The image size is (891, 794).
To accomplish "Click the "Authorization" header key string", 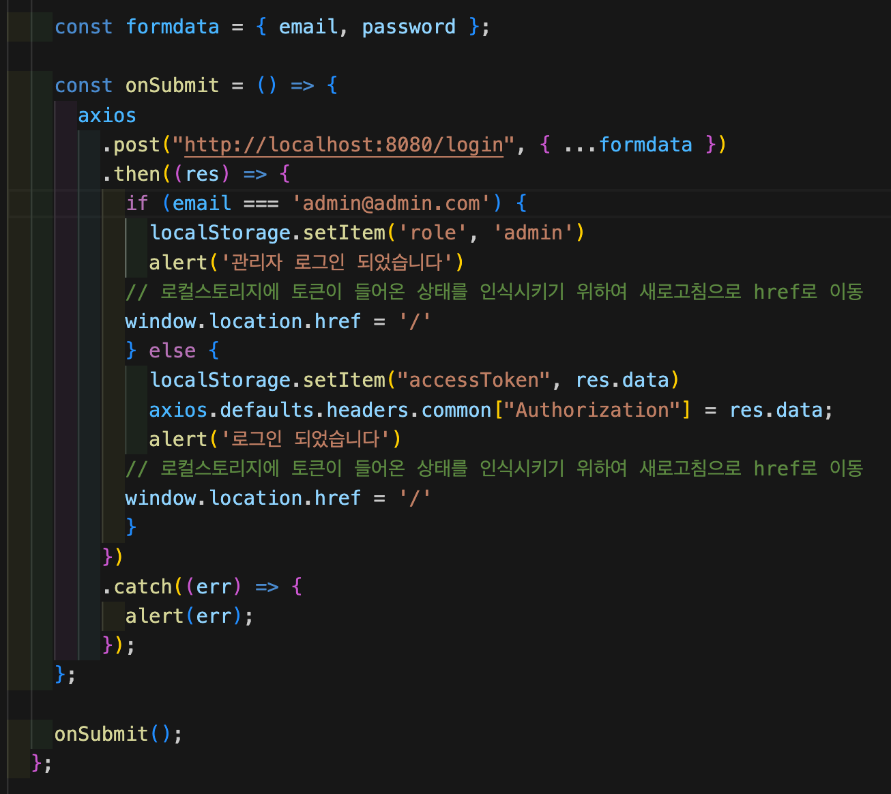I will tap(592, 409).
